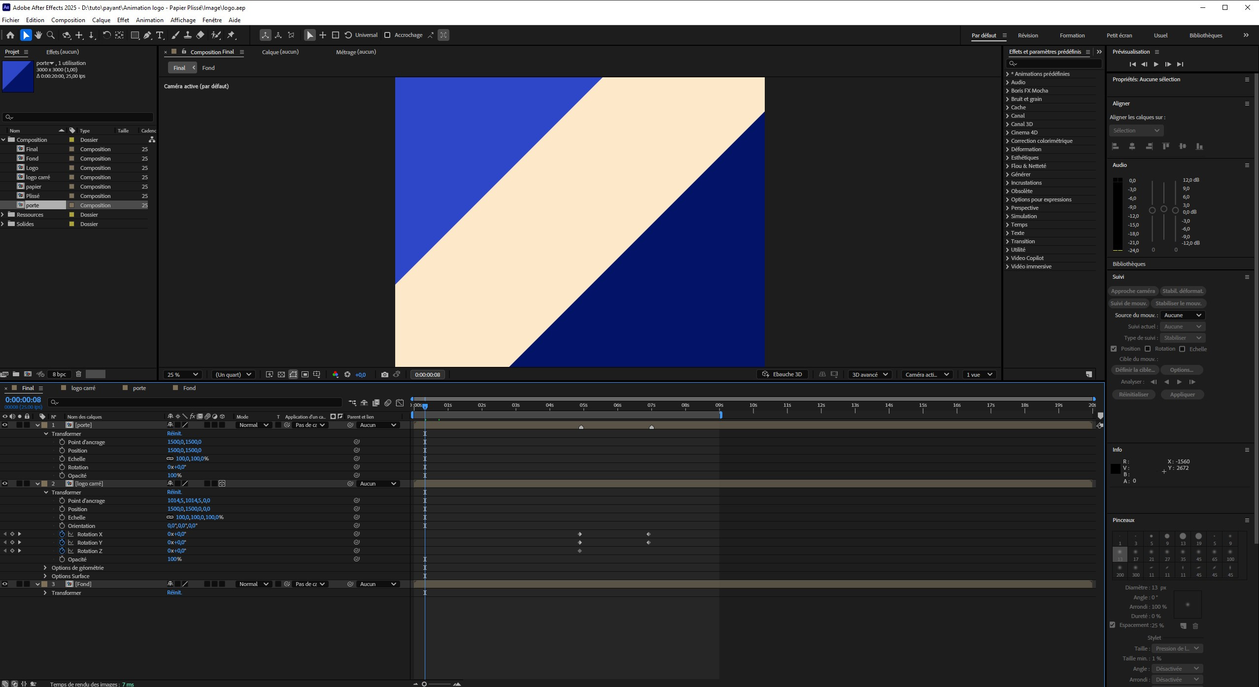
Task: Click the timecode 0:00:00:08 in timeline
Action: pyautogui.click(x=23, y=400)
